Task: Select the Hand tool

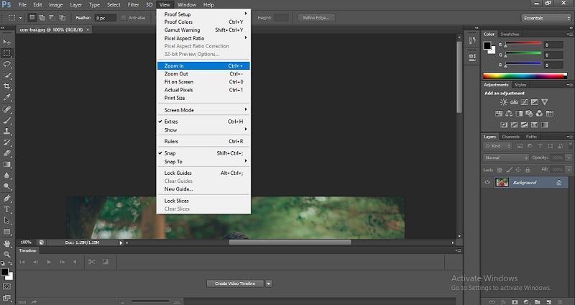Action: pos(7,243)
